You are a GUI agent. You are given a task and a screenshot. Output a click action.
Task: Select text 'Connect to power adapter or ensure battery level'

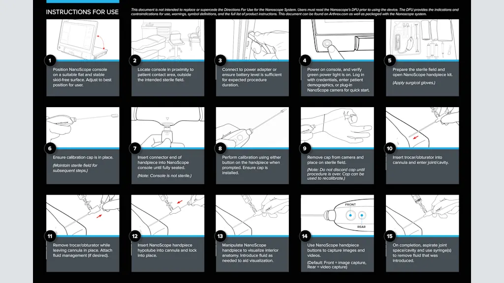(x=252, y=72)
